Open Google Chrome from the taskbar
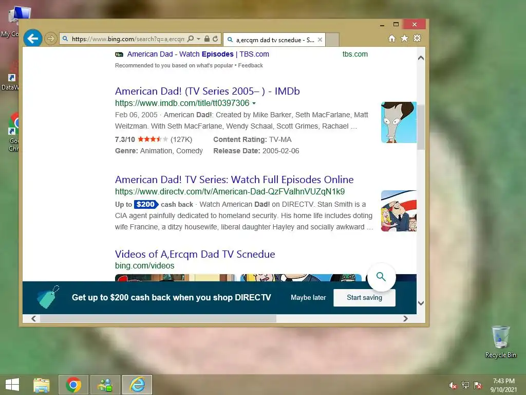 [x=73, y=385]
